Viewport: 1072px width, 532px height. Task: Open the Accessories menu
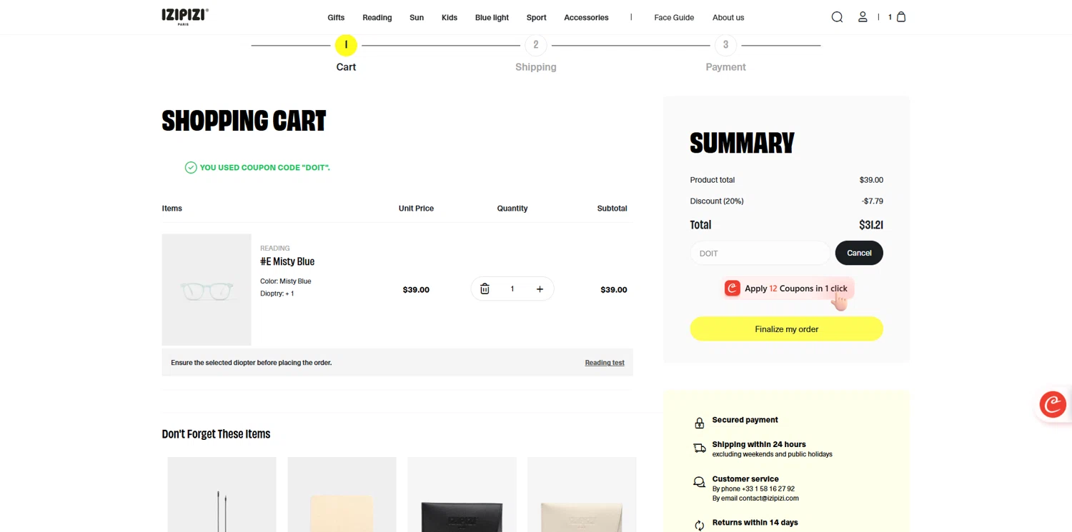point(586,17)
